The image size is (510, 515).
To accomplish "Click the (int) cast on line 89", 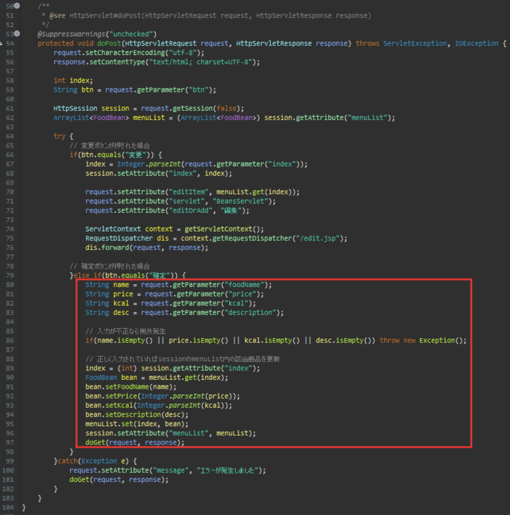I will (127, 368).
